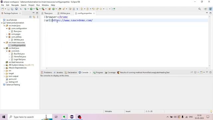Viewport: 213px width, 120px height.
Task: Open Debug configurations dropdown arrow
Action: click(28, 9)
